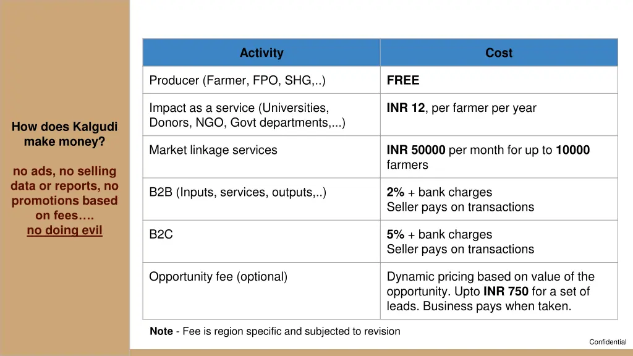The height and width of the screenshot is (356, 633).
Task: Select the Impact as a service cell
Action: pos(261,115)
